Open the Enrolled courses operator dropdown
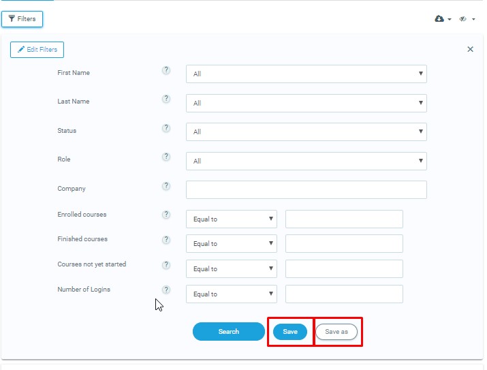 click(x=231, y=219)
